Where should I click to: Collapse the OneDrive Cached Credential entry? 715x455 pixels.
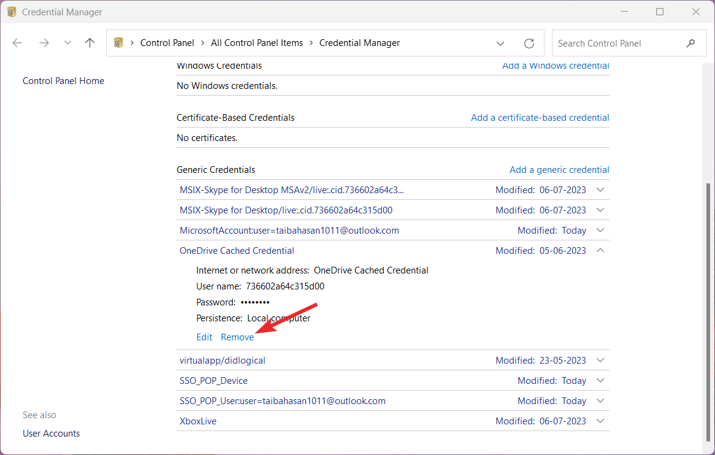point(600,250)
